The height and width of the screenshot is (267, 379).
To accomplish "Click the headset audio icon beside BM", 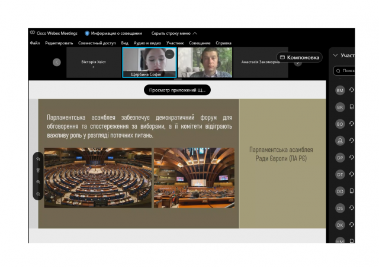I will [352, 90].
